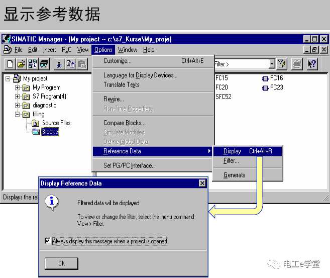Select the Source Files tree label
The width and height of the screenshot is (330, 278).
tap(56, 123)
